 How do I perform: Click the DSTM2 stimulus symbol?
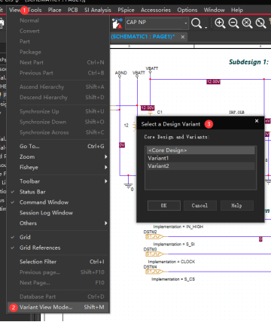click(x=154, y=236)
